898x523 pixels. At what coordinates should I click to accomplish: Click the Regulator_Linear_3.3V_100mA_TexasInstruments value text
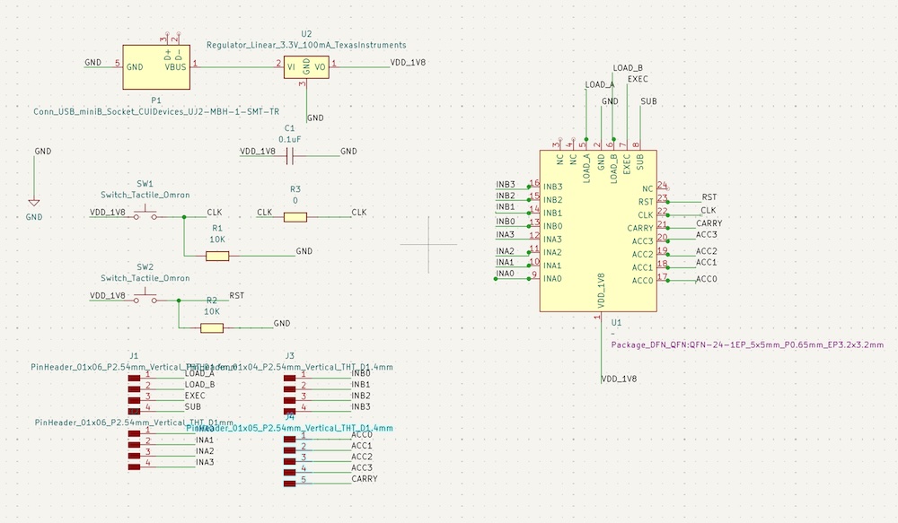coord(306,45)
